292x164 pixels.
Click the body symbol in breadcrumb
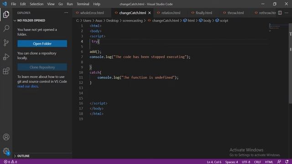(x=205, y=20)
